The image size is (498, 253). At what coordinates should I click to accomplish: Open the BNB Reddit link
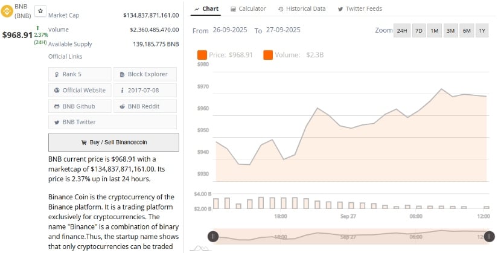click(145, 106)
